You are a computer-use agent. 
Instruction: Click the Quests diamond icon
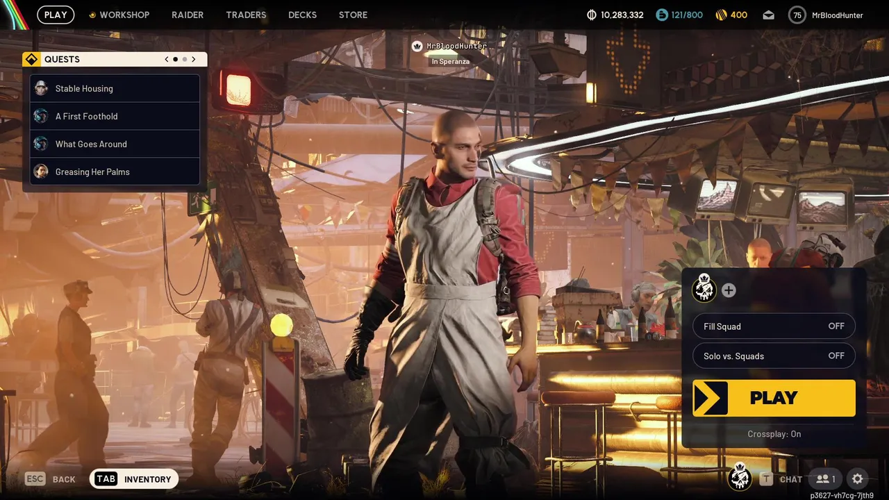pyautogui.click(x=31, y=59)
